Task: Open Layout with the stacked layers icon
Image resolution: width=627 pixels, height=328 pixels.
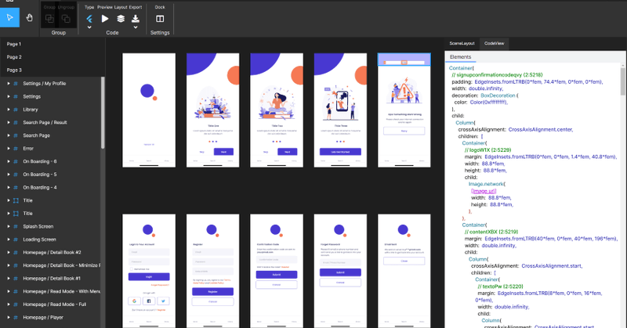Action: (x=121, y=18)
